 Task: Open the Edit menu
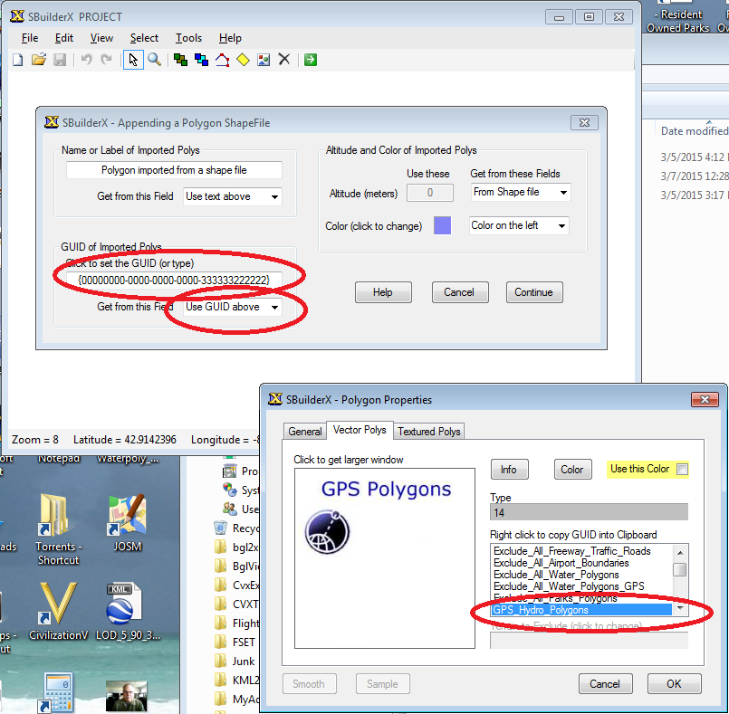click(x=64, y=38)
